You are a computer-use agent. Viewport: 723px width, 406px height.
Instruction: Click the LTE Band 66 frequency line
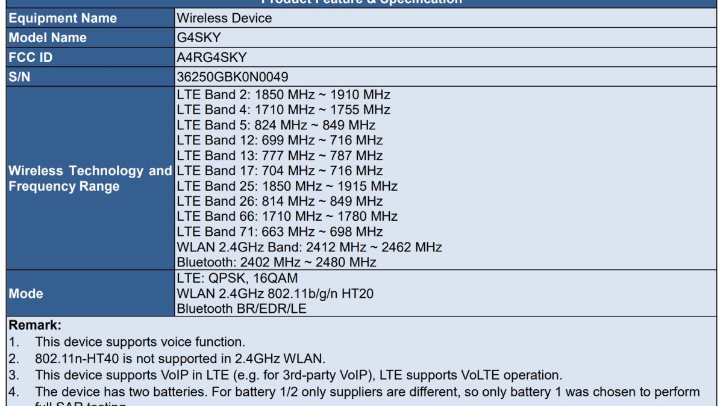click(x=287, y=217)
